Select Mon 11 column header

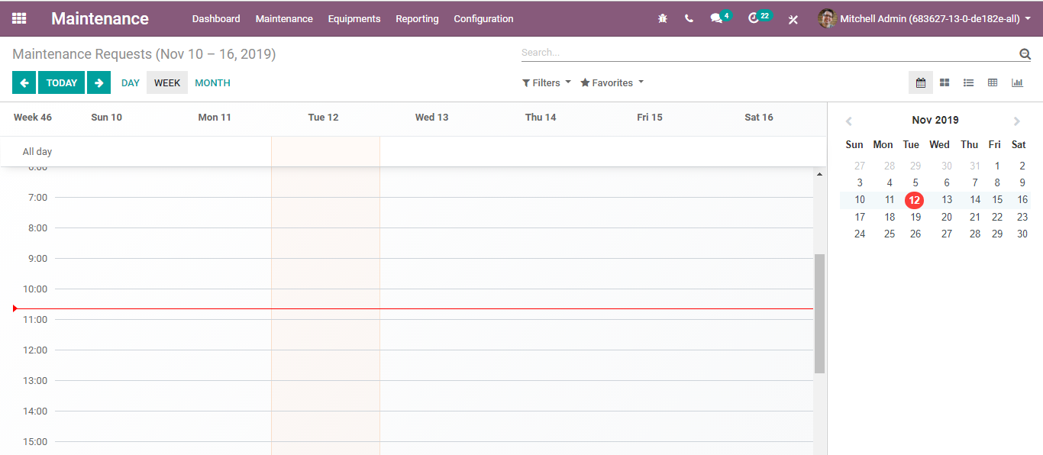click(215, 117)
